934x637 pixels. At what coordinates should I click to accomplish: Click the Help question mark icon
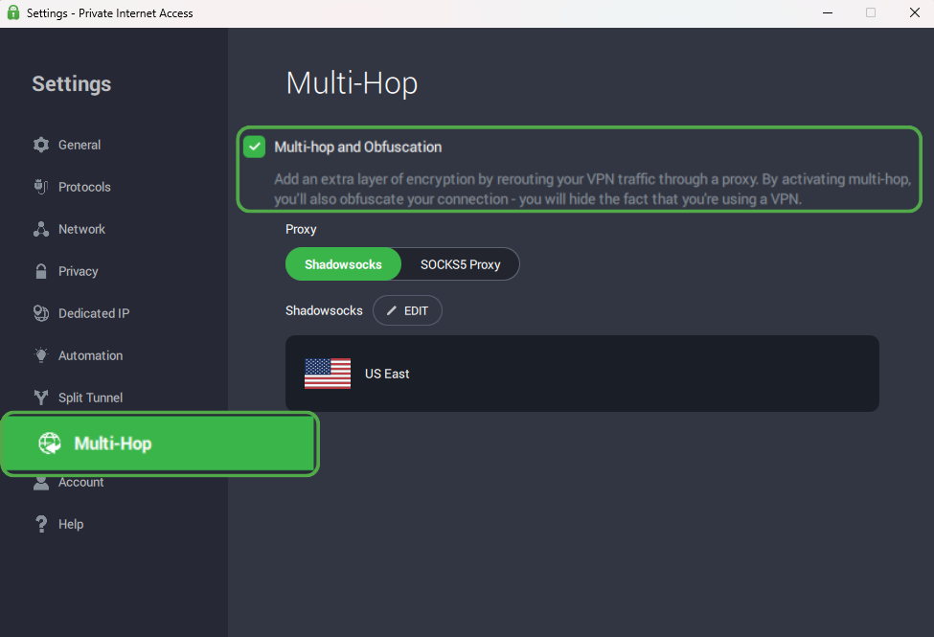coord(41,524)
